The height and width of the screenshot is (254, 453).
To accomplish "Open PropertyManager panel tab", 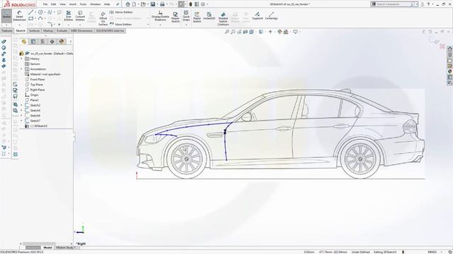I will [33, 42].
